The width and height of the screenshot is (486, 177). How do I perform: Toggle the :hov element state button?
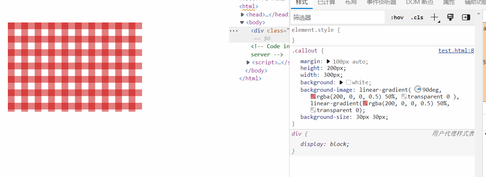[397, 17]
